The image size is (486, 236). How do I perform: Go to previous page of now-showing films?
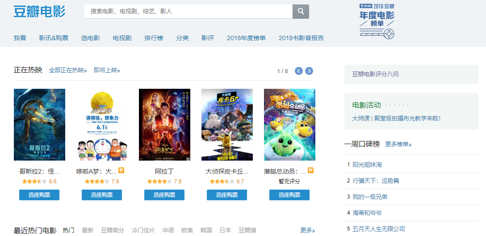click(x=298, y=71)
